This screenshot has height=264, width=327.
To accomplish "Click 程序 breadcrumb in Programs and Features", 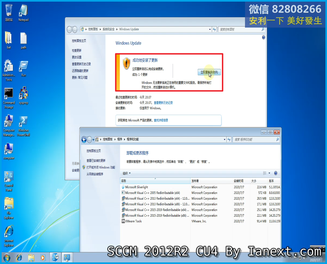I will coord(120,139).
